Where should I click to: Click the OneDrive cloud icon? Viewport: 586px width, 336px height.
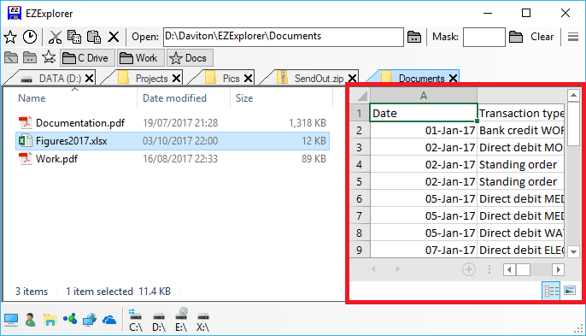[x=109, y=320]
